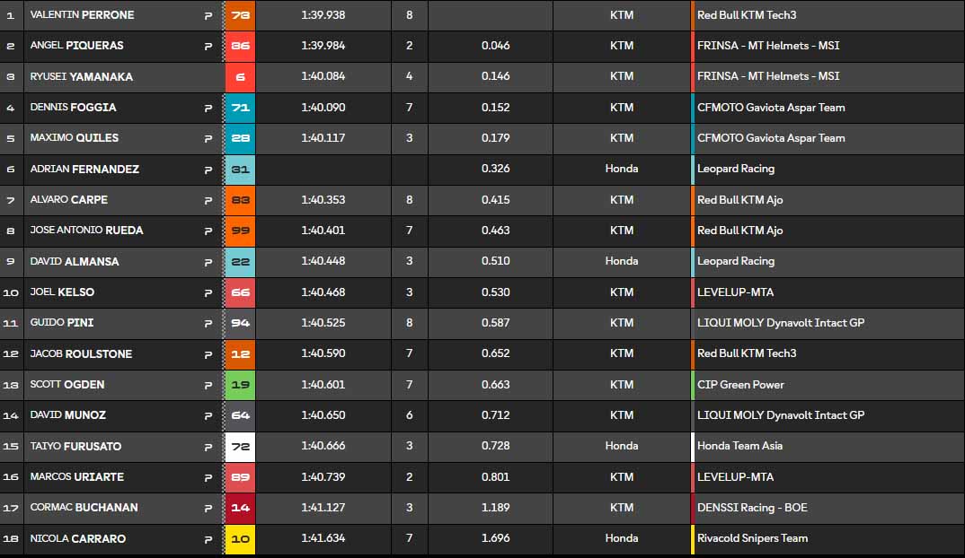Click the 0.587 gap for Guido Pini
Image resolution: width=965 pixels, height=558 pixels.
click(495, 323)
